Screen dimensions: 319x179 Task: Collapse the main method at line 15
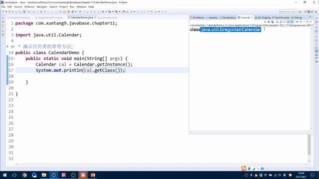(x=14, y=59)
